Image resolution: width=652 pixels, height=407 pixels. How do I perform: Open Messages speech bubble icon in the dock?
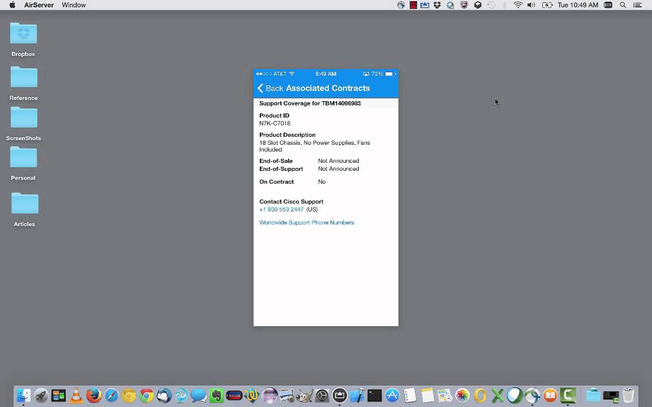199,395
